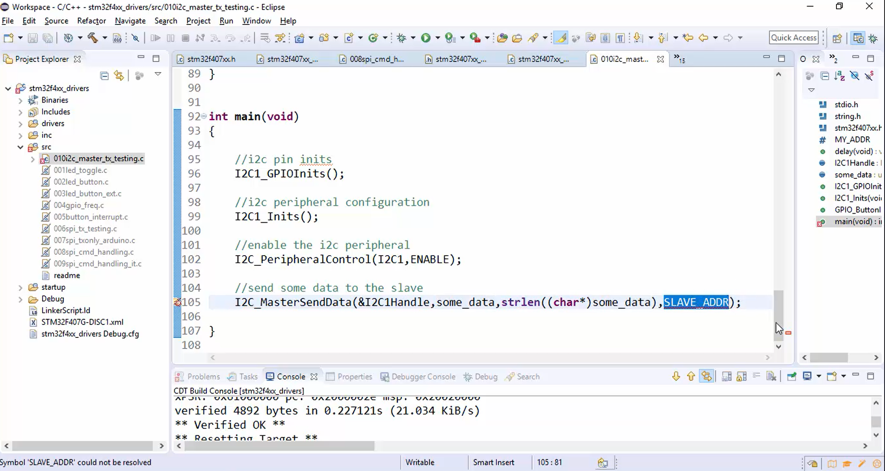The image size is (885, 471).
Task: Expand the Debug folder in Project Explorer
Action: click(20, 299)
